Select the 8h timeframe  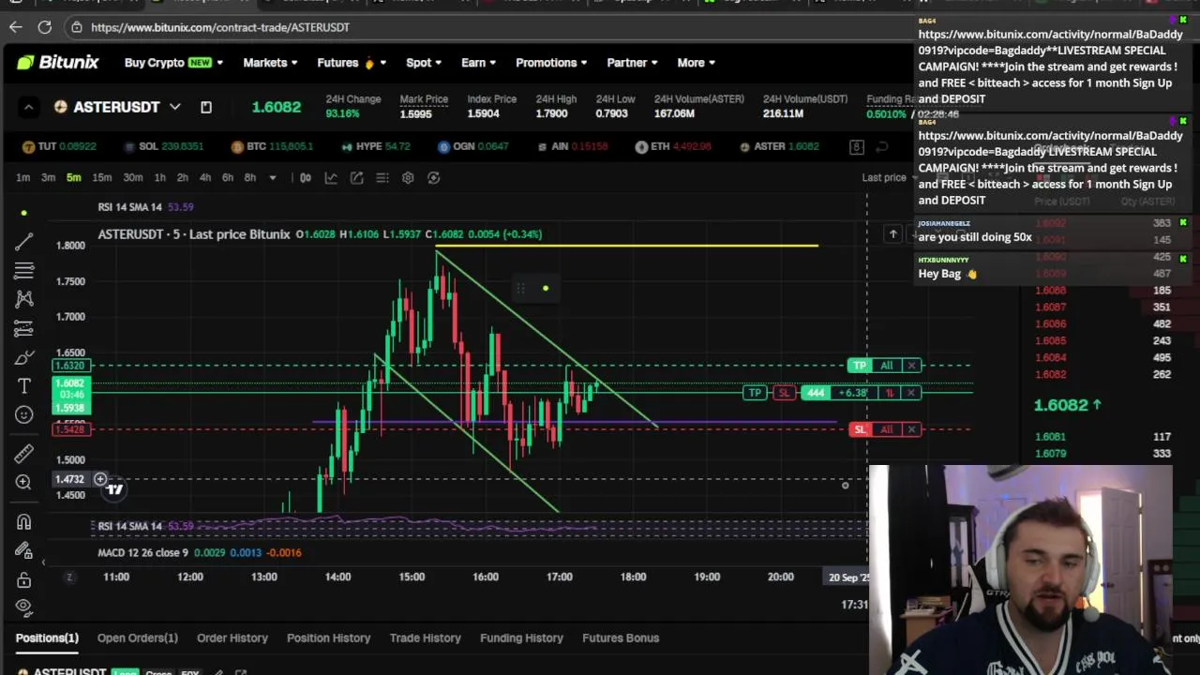click(x=250, y=177)
